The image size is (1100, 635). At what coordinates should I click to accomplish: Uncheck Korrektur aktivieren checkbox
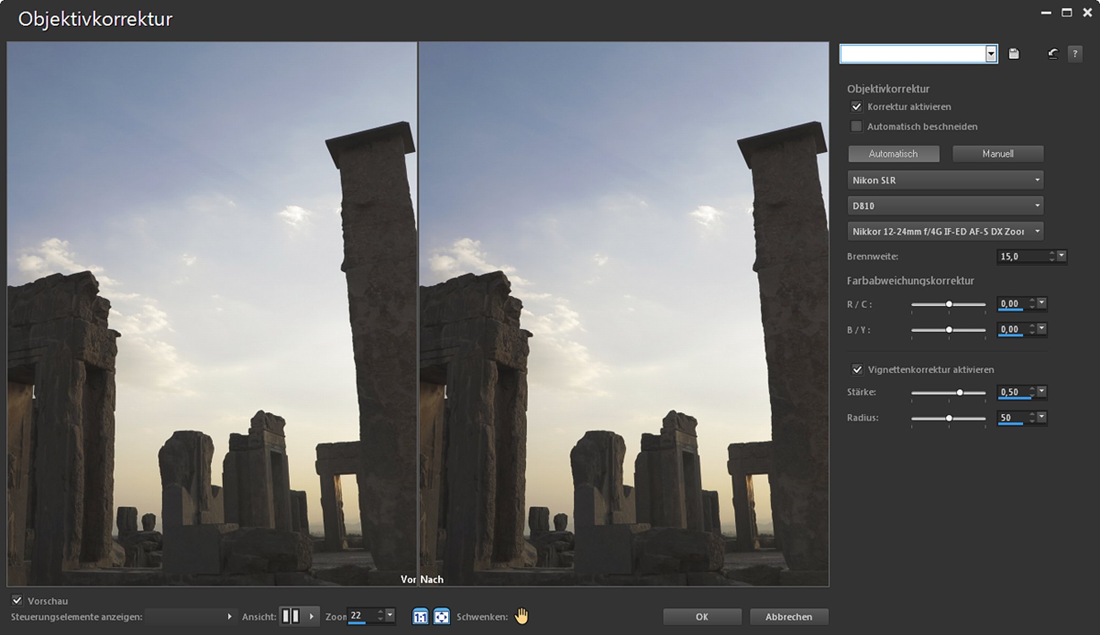[x=856, y=107]
